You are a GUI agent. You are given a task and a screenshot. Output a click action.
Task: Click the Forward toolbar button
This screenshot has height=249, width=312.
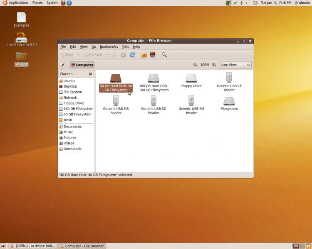pyautogui.click(x=93, y=55)
